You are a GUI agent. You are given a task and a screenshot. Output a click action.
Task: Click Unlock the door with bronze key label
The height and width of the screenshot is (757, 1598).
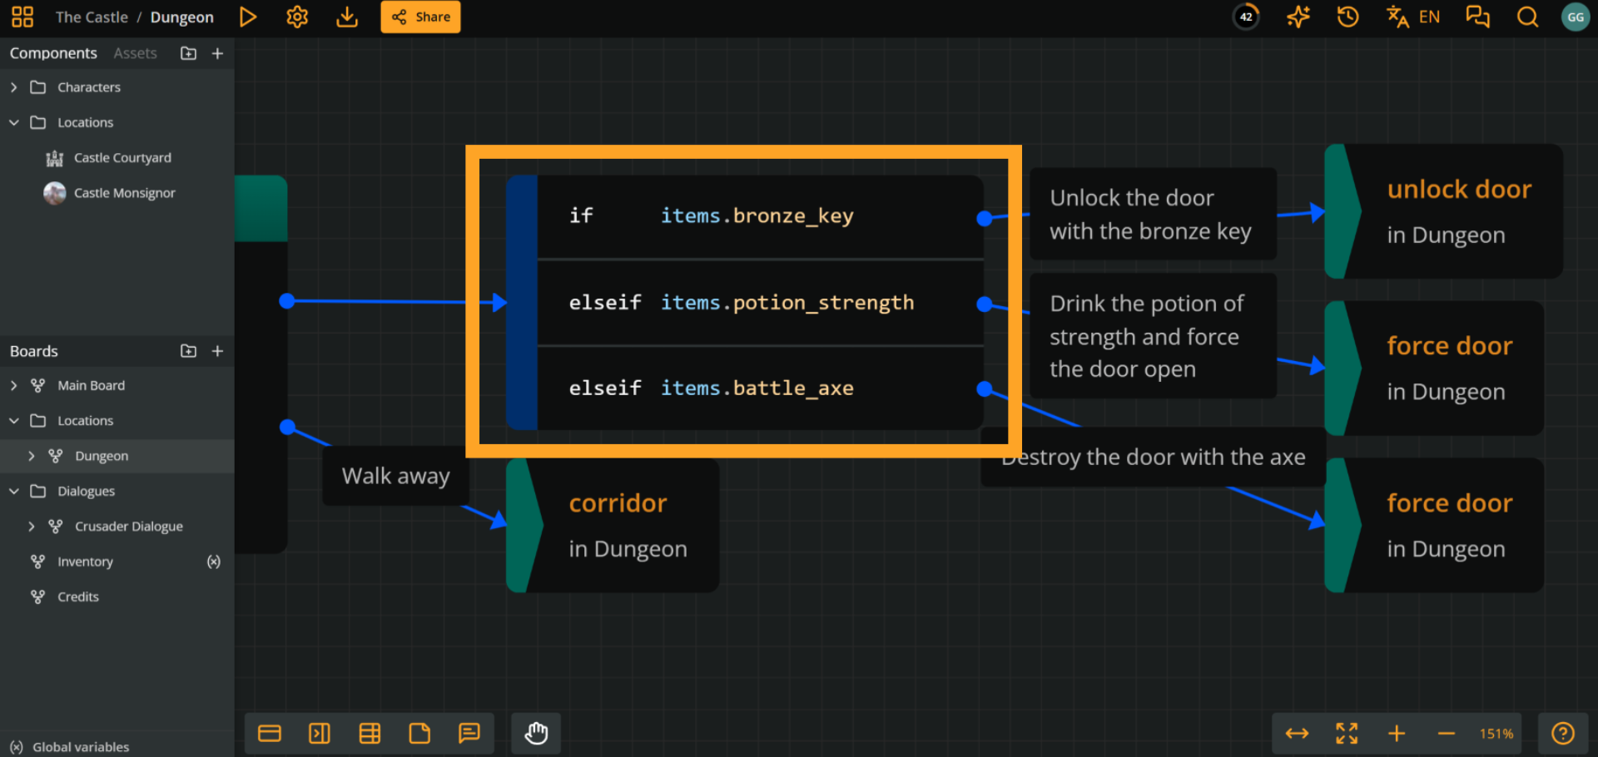point(1153,215)
